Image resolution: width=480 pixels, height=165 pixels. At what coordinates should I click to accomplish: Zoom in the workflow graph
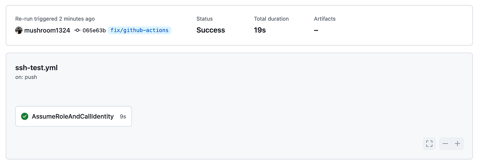tap(457, 144)
